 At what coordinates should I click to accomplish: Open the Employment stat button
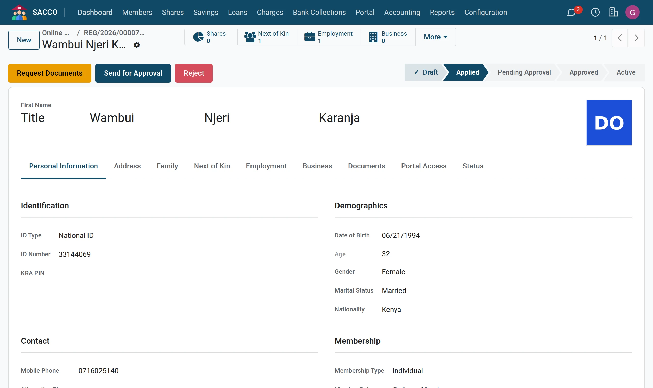pos(329,37)
